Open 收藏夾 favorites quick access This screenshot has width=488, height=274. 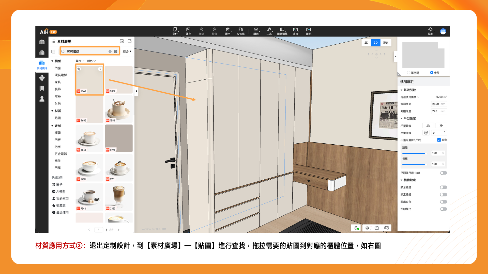(61, 205)
